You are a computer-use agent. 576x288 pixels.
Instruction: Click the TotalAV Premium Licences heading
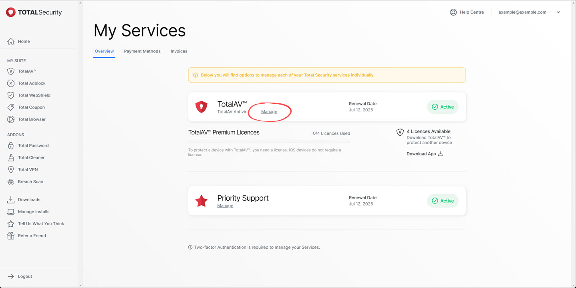click(x=224, y=132)
